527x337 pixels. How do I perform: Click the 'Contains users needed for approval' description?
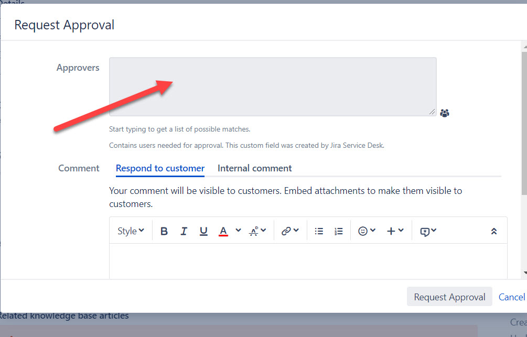coord(246,146)
